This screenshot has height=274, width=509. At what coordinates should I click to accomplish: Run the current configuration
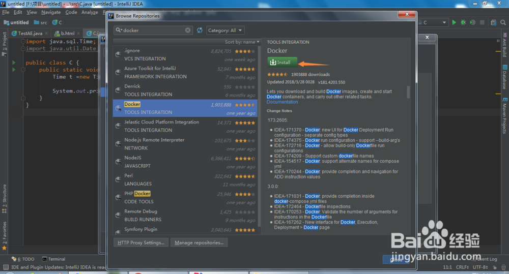(x=454, y=22)
